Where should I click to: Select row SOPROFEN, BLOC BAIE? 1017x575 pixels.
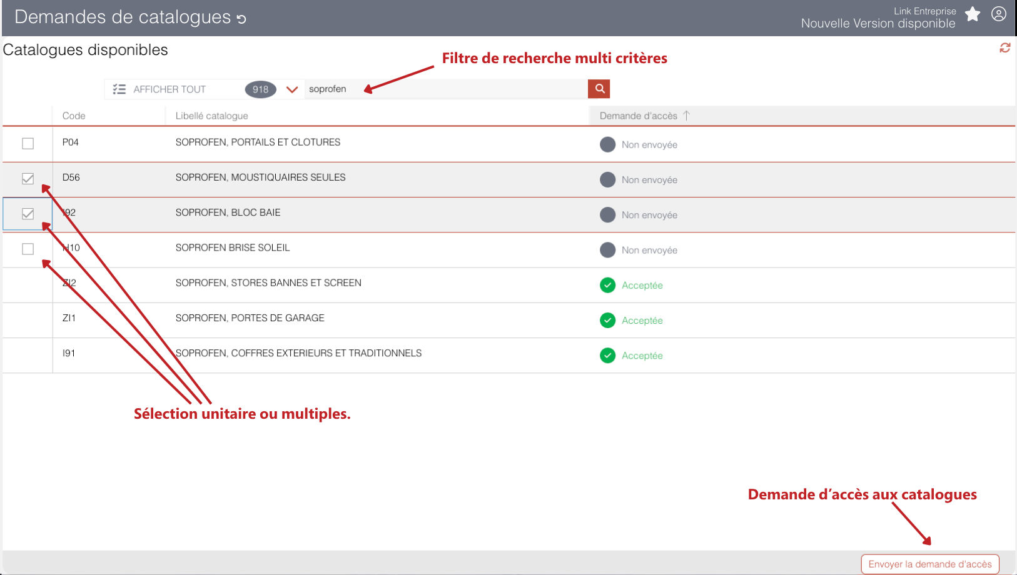(x=508, y=215)
